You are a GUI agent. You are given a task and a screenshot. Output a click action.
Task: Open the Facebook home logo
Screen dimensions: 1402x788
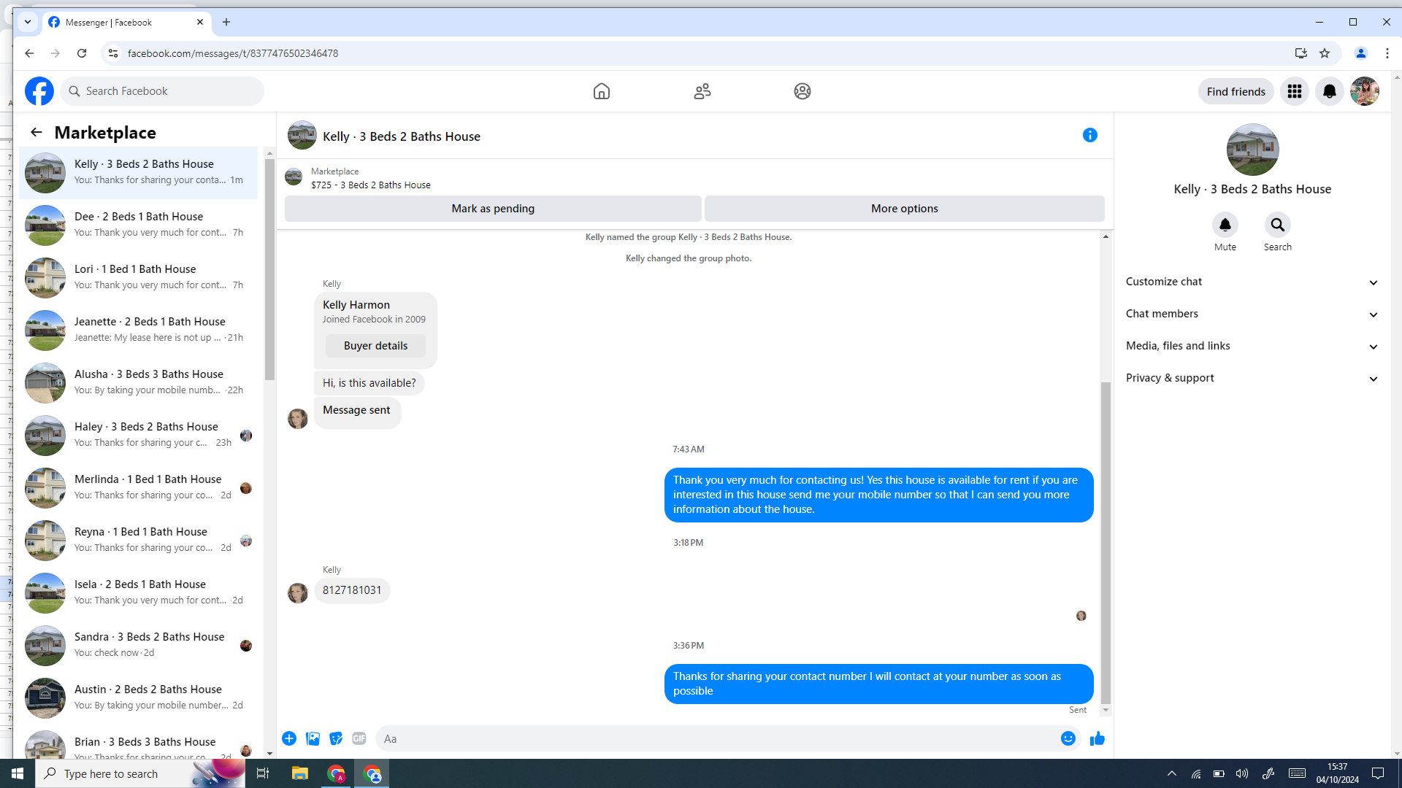click(39, 91)
